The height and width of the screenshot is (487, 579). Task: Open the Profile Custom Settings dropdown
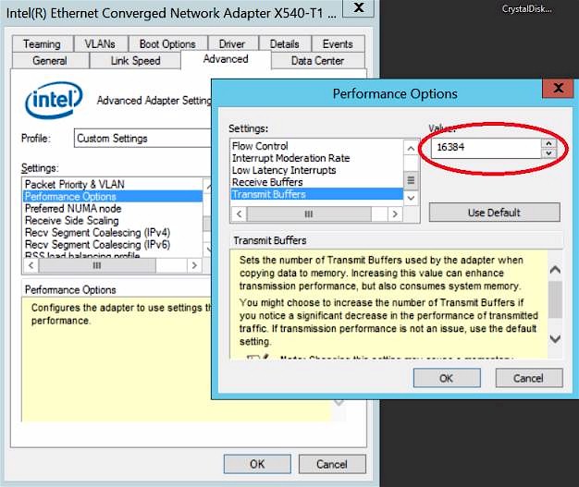[142, 139]
